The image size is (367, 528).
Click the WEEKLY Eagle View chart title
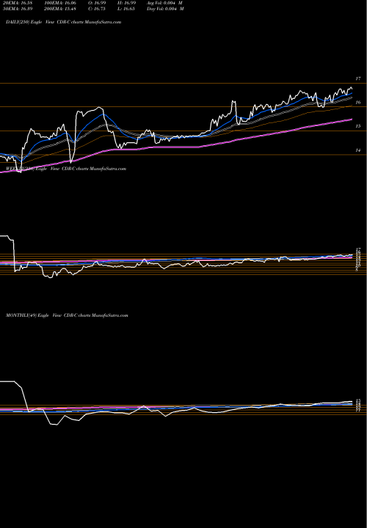click(66, 169)
